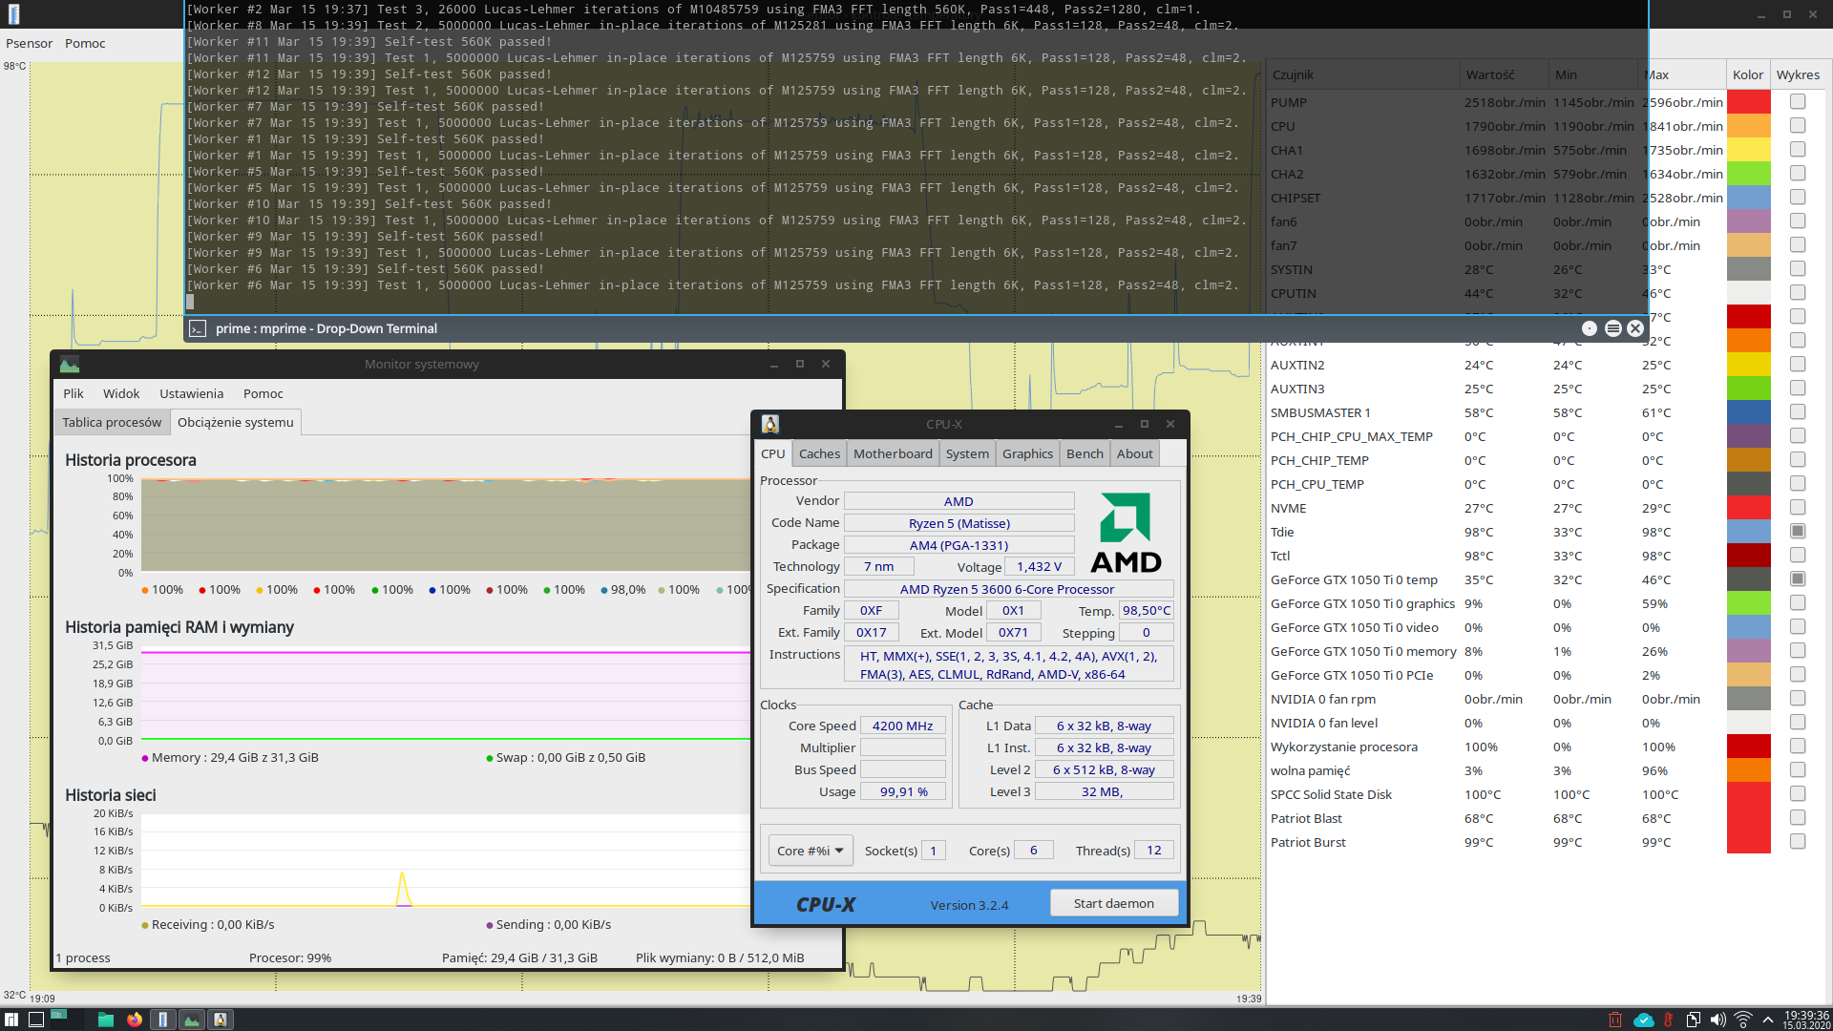Image resolution: width=1833 pixels, height=1031 pixels.
Task: Open Pomoc menu in Monitor systemowy
Action: [x=263, y=393]
